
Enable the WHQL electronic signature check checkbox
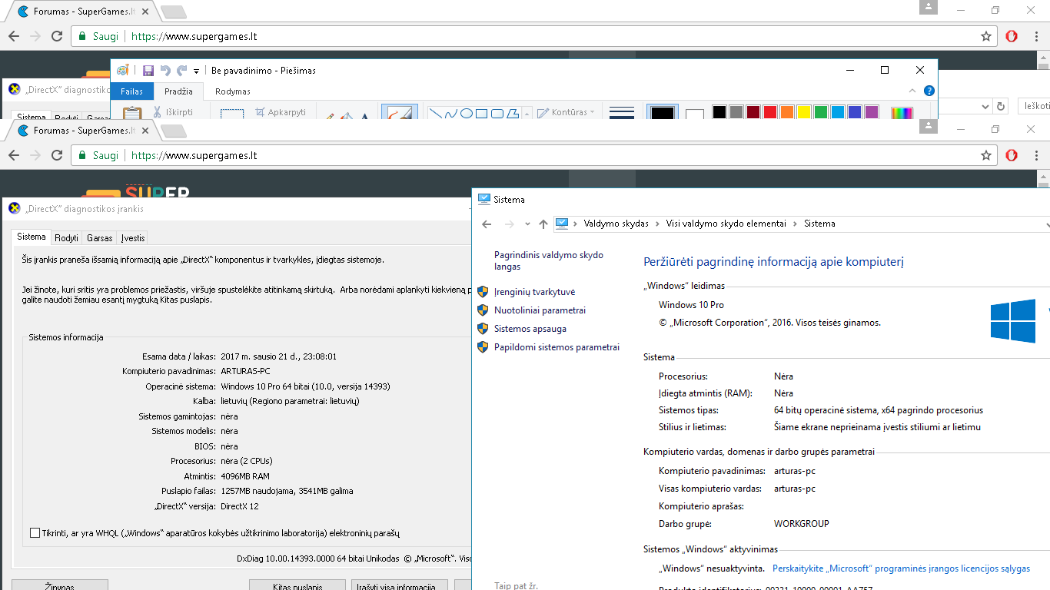[x=35, y=533]
